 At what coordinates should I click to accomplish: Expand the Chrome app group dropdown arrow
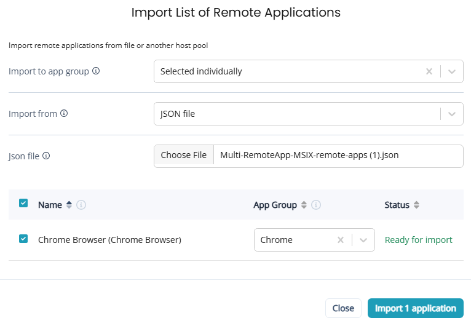tap(363, 240)
